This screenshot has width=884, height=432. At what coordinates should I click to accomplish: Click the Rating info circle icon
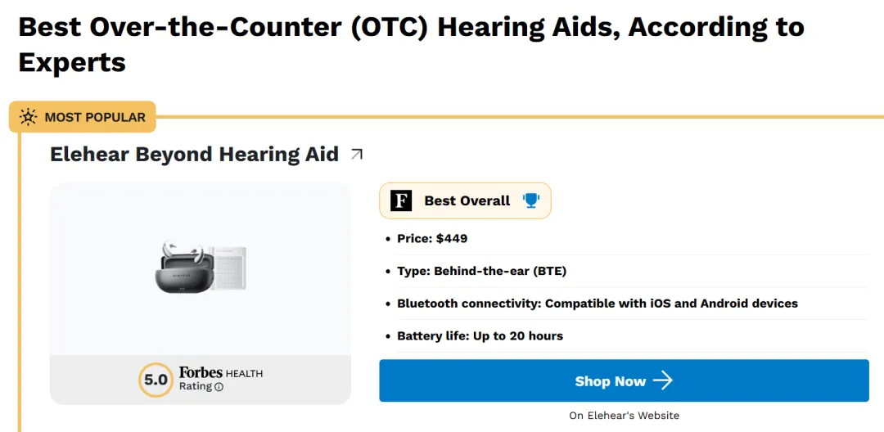point(219,387)
